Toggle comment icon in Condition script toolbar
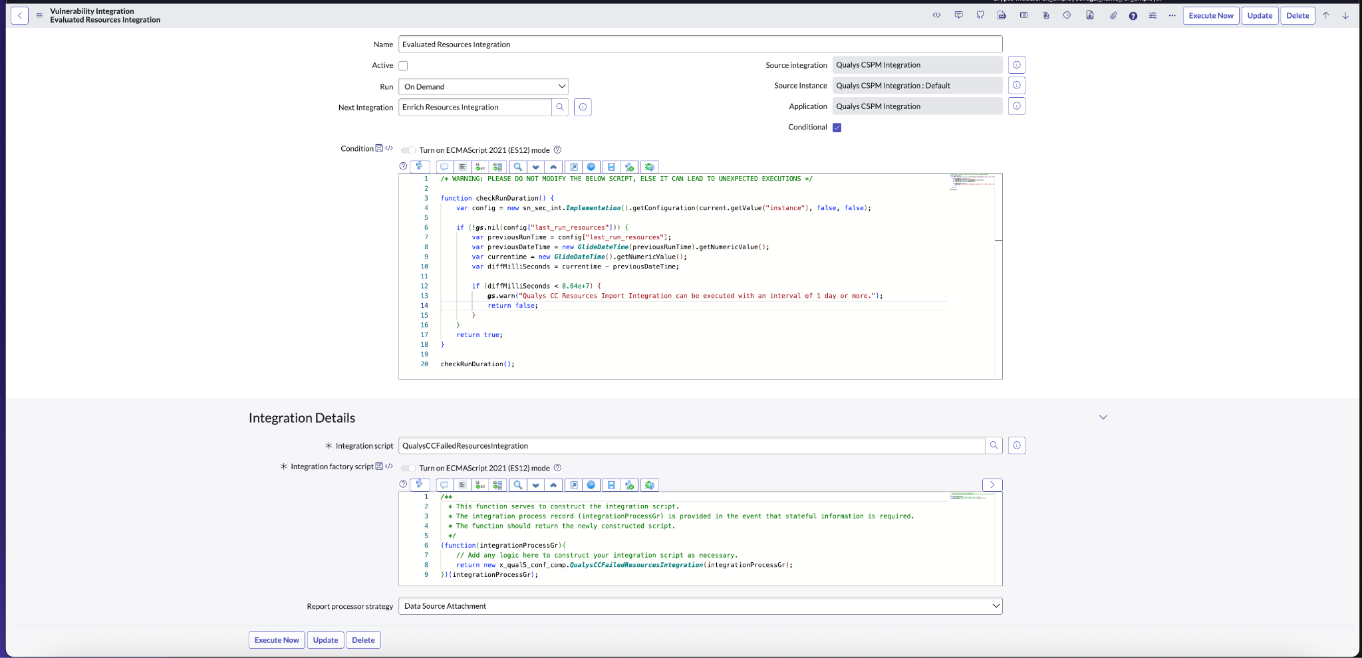 [x=444, y=167]
